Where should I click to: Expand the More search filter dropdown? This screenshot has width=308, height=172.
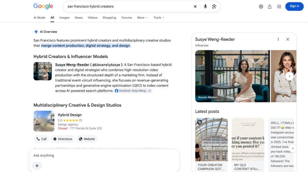click(142, 17)
